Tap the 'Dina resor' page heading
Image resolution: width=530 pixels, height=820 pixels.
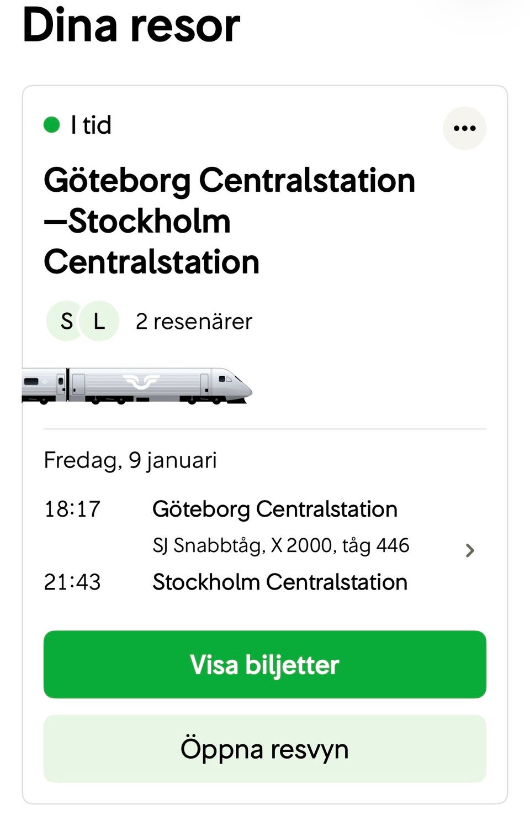pos(131,25)
